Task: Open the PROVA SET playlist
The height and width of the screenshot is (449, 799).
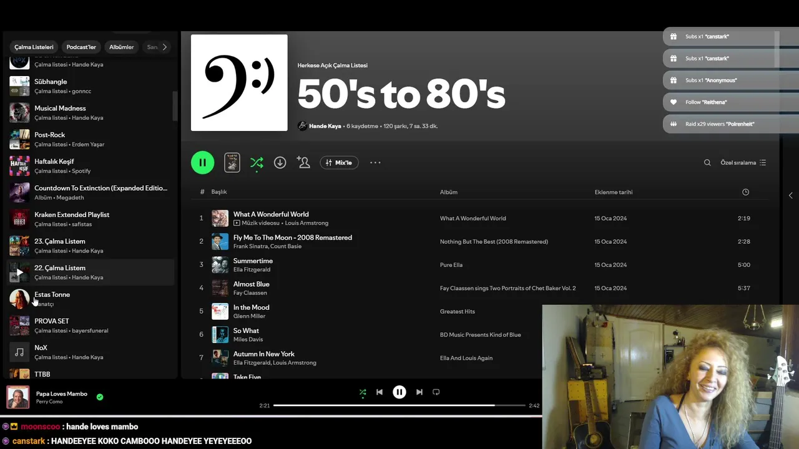Action: [91, 326]
